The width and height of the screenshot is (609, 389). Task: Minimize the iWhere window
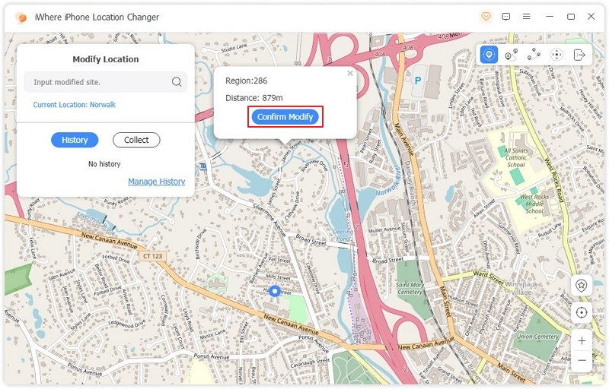tap(550, 17)
